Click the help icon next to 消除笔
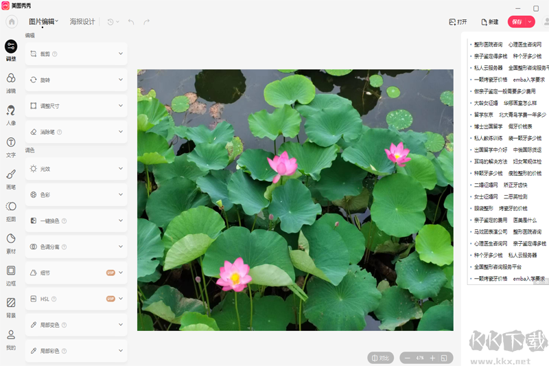The width and height of the screenshot is (549, 366). point(59,132)
